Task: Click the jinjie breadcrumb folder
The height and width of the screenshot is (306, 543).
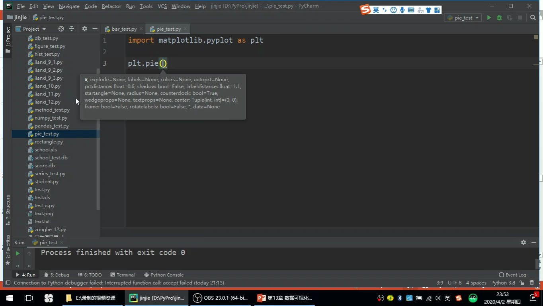Action: pyautogui.click(x=17, y=18)
